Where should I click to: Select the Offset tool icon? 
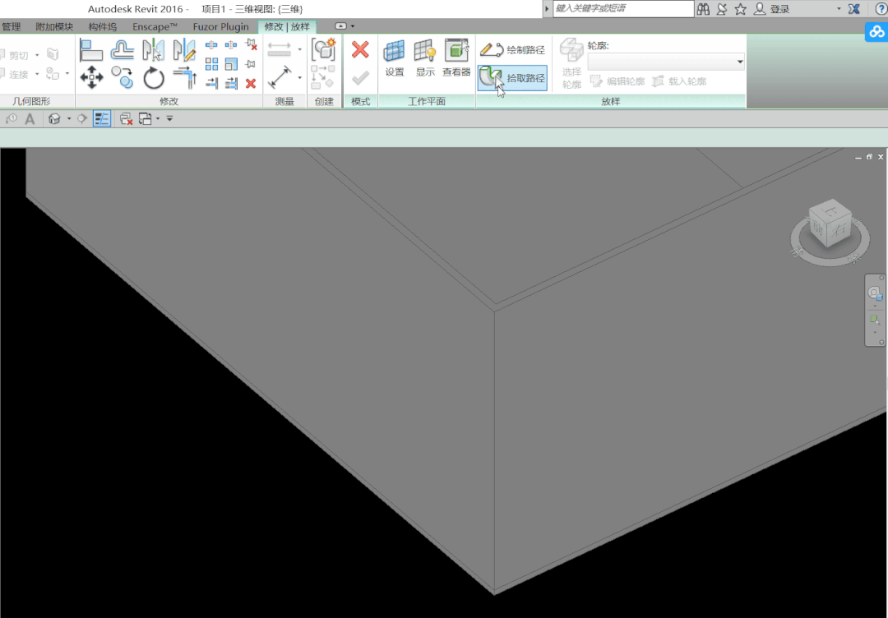click(123, 50)
